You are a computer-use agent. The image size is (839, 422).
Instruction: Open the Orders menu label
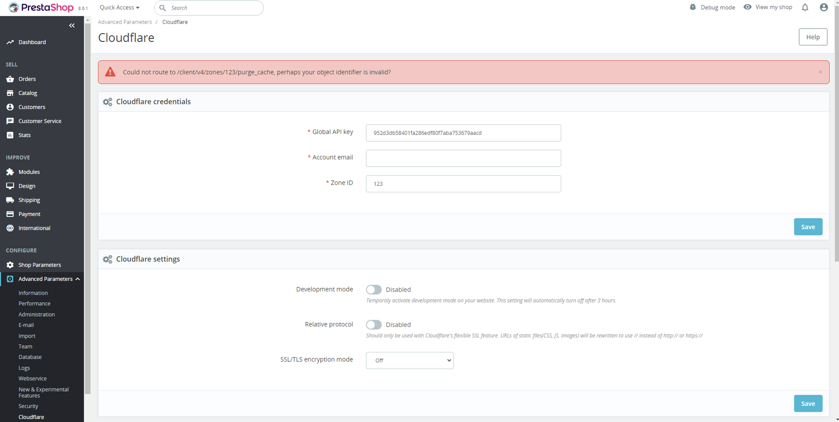tap(27, 79)
